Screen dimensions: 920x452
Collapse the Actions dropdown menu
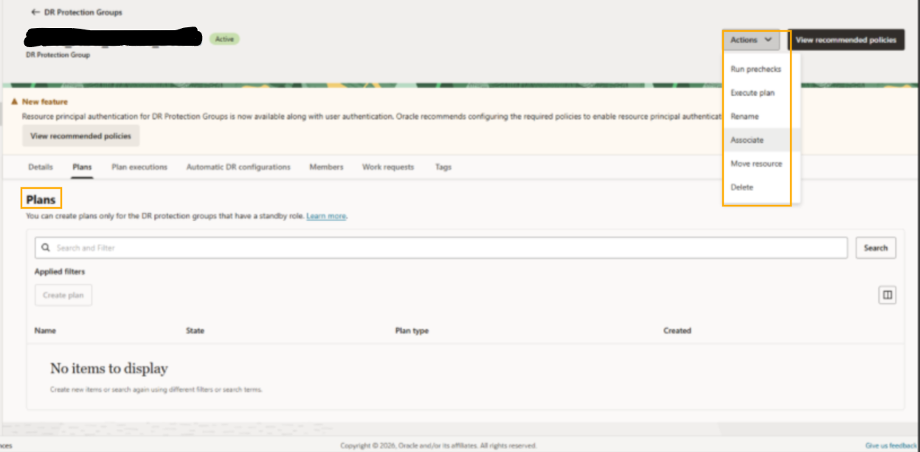coord(751,40)
